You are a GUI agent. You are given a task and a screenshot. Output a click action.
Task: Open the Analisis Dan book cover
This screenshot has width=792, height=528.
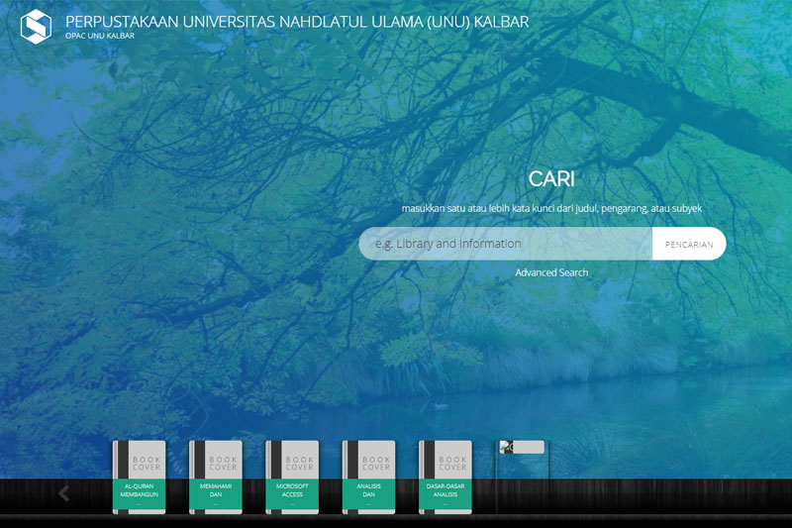[369, 461]
